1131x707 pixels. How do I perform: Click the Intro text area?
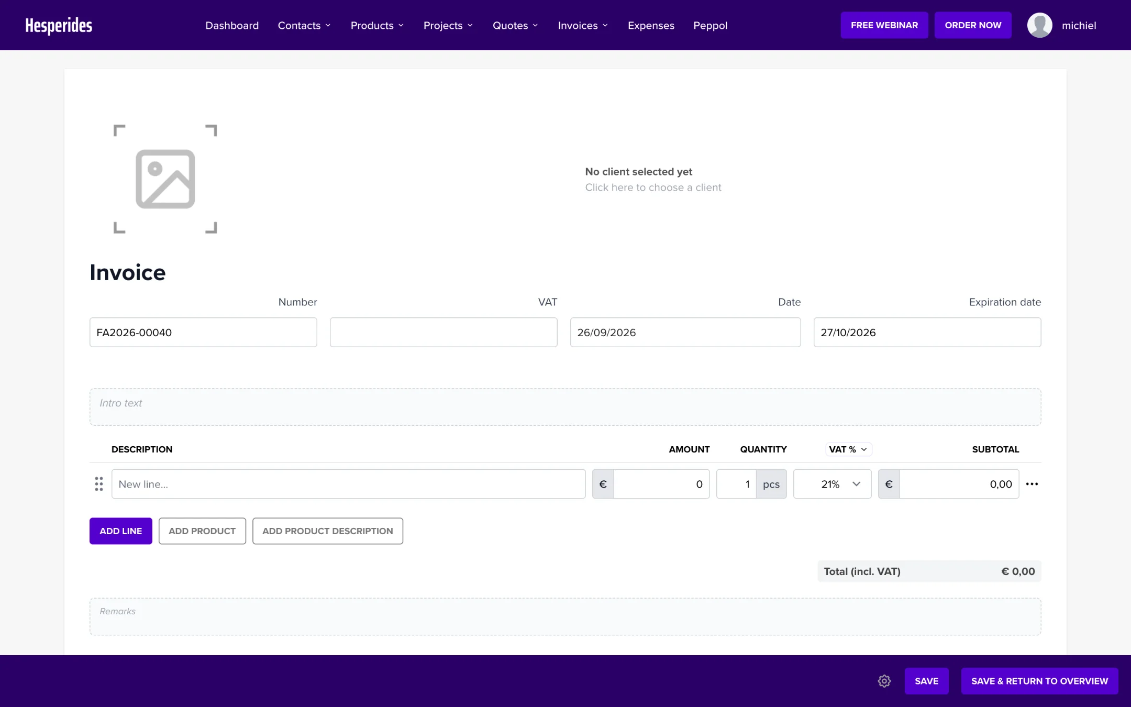(565, 407)
